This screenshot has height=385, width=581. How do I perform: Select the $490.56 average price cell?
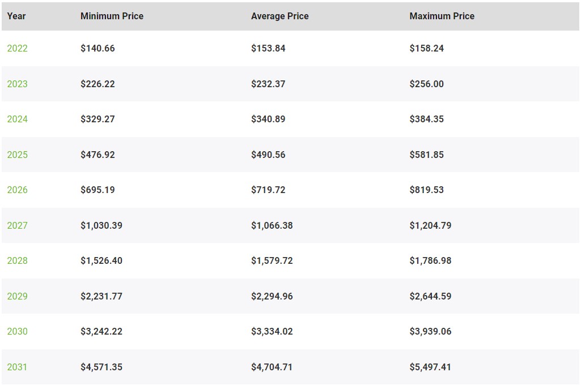[x=268, y=155]
